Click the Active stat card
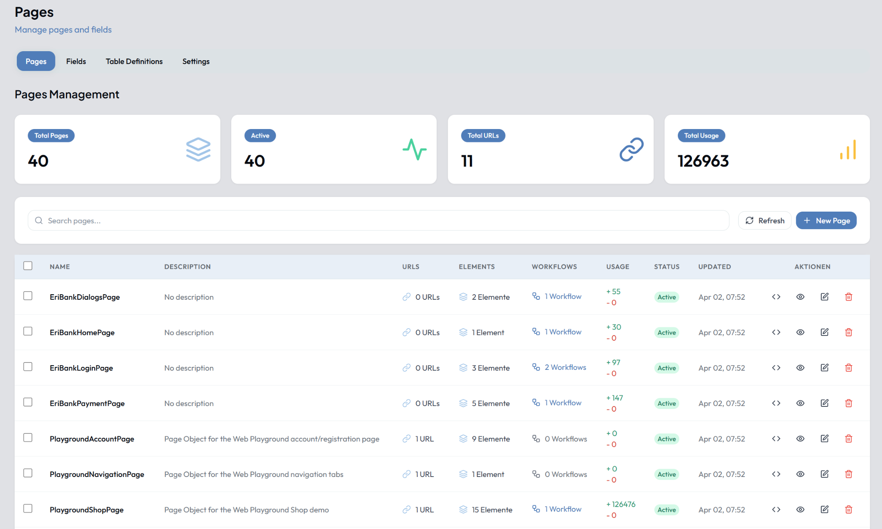This screenshot has height=529, width=882. coord(334,149)
